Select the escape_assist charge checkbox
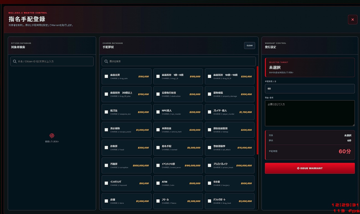The width and height of the screenshot is (360, 214). [x=106, y=130]
